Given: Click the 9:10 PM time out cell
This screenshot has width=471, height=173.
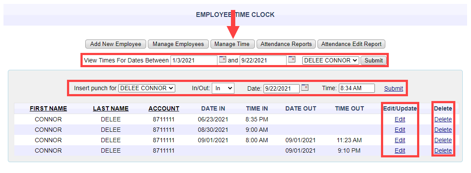Looking at the screenshot, I should 349,150.
